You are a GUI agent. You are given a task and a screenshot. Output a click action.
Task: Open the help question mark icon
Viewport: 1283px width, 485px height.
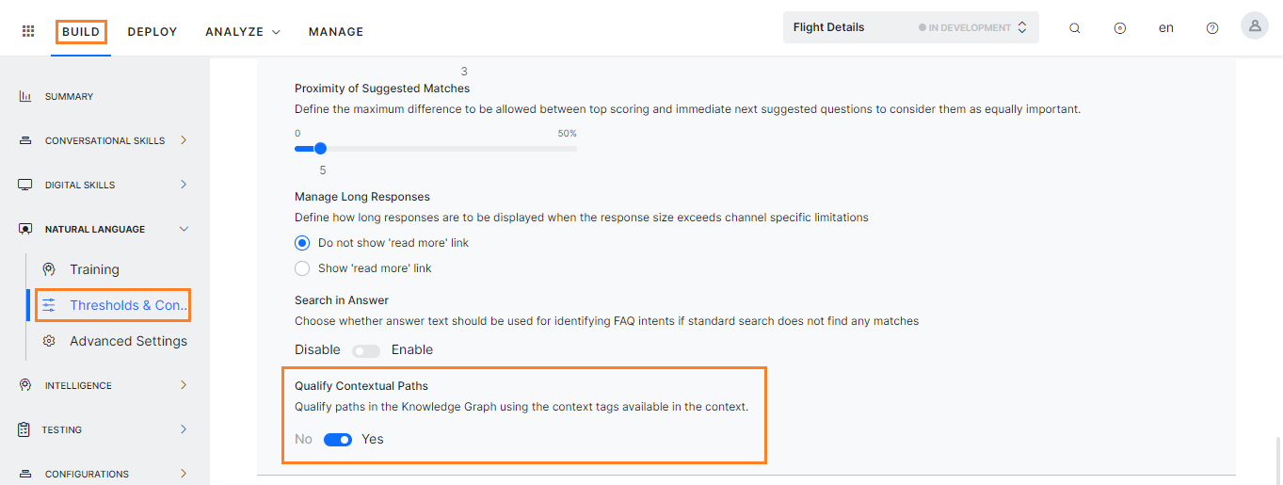pyautogui.click(x=1212, y=28)
